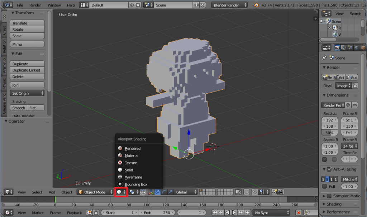The width and height of the screenshot is (367, 217).
Task: Adjust the 50% resolution slider
Action: pos(330,133)
